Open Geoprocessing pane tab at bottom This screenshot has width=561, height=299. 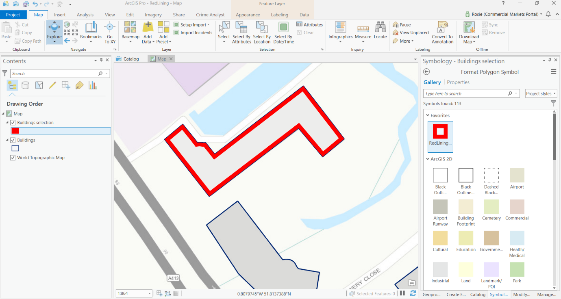pos(432,295)
